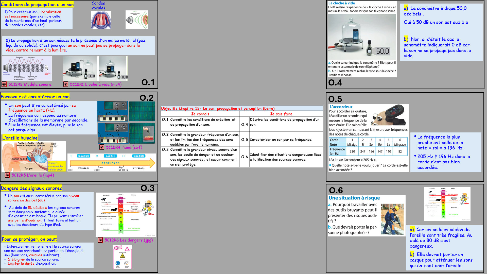Click the Mi grave note cell
The image size is (487, 274).
pyautogui.click(x=400, y=145)
